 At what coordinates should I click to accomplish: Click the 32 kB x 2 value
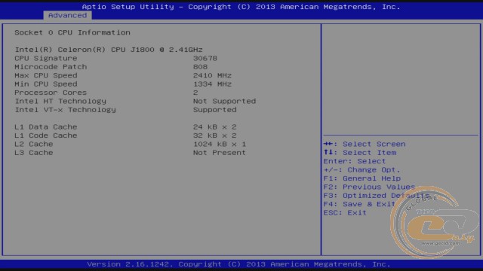[214, 135]
